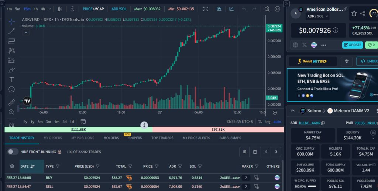Image resolution: width=378 pixels, height=191 pixels.
Task: Filter trades by PRICE (USD) column
Action: [97, 166]
